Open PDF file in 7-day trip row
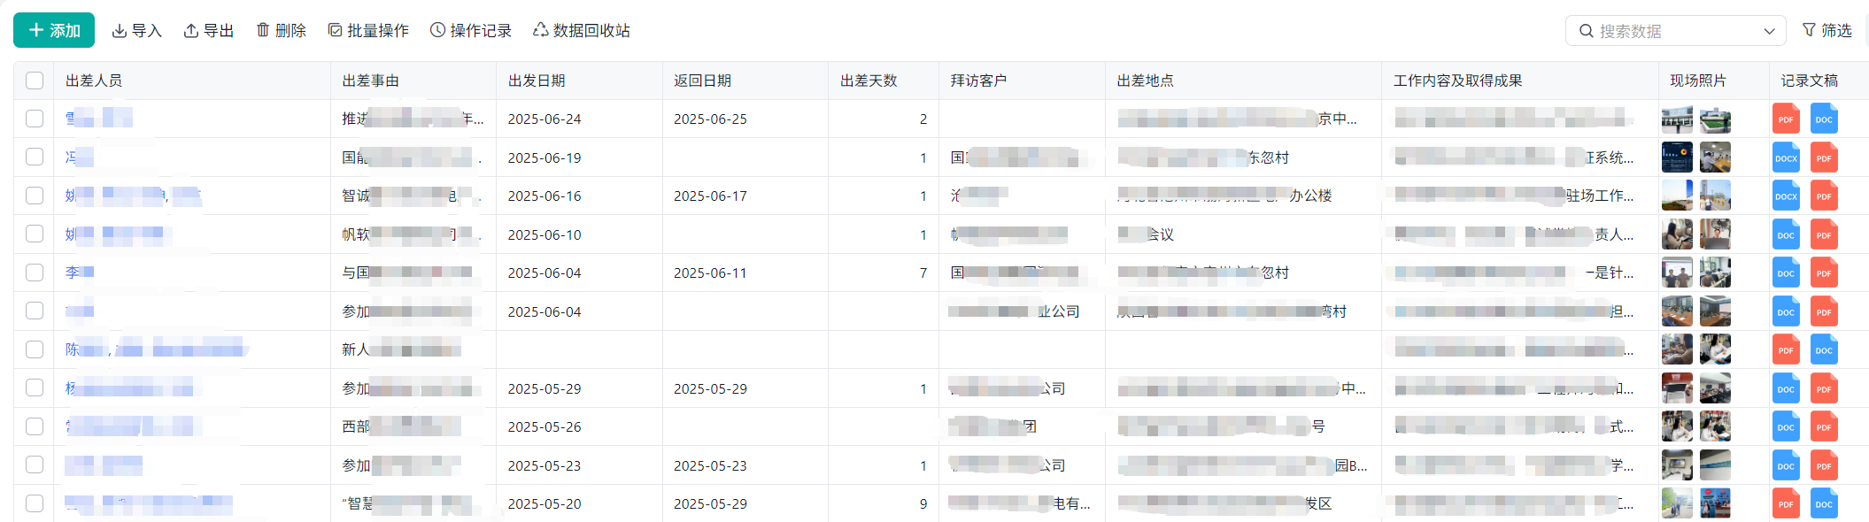Image resolution: width=1869 pixels, height=522 pixels. click(1824, 273)
